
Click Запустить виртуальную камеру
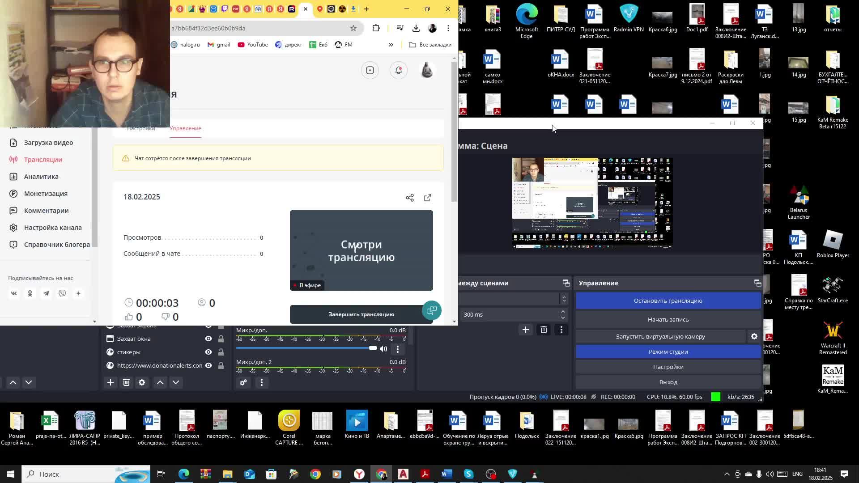660,337
